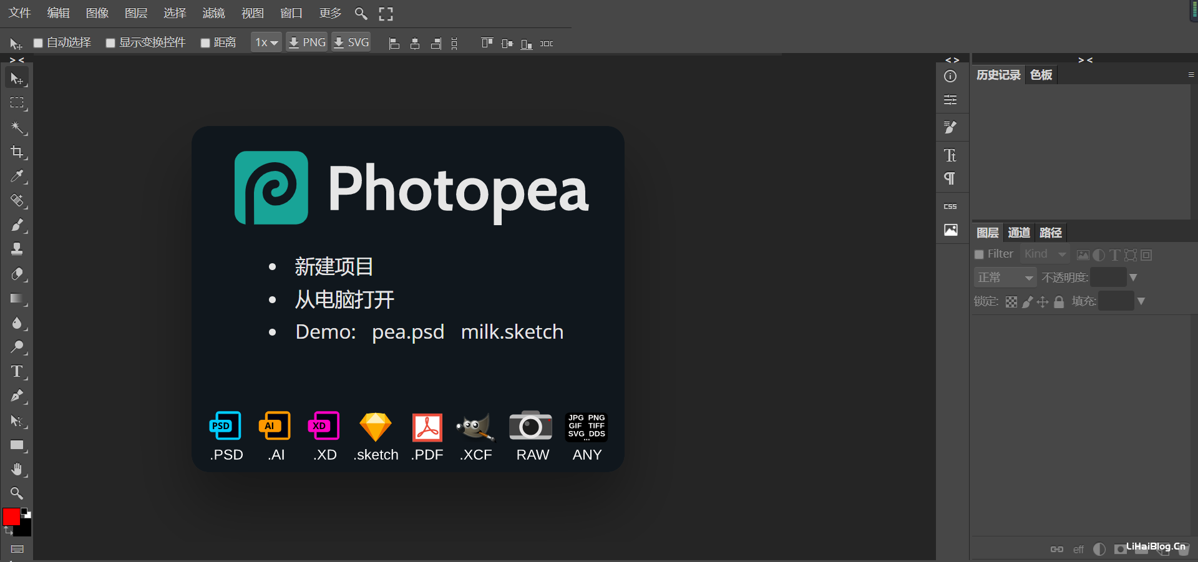Switch to the 色板 tab

(x=1041, y=75)
